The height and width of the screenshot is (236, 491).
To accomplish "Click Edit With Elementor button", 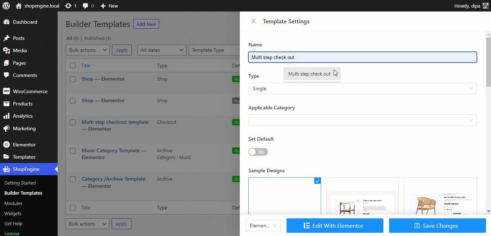I will coord(335,226).
